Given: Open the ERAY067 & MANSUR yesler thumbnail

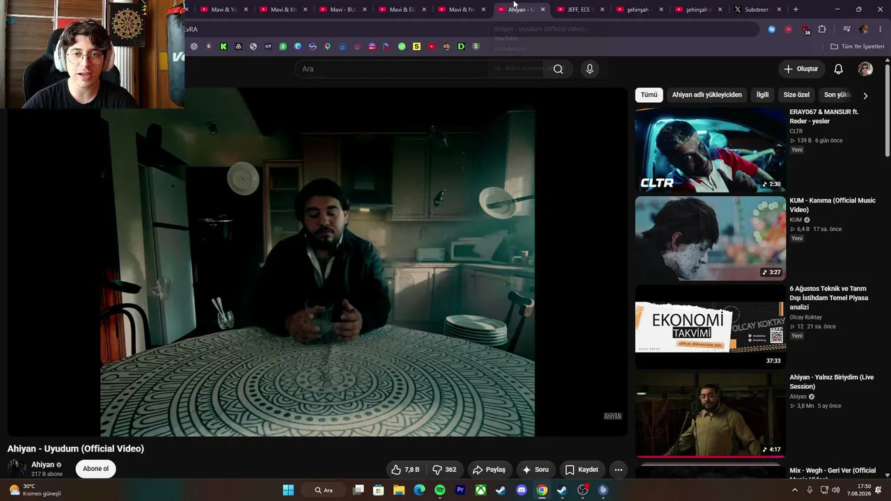Looking at the screenshot, I should coord(710,150).
